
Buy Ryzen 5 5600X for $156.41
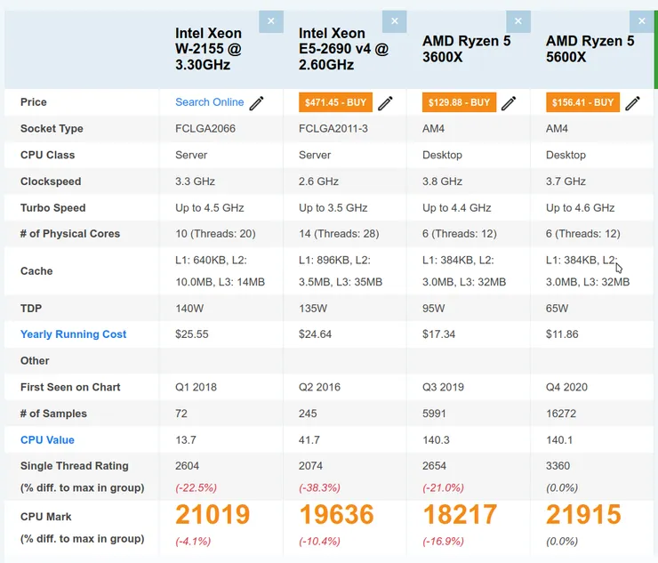tap(583, 102)
